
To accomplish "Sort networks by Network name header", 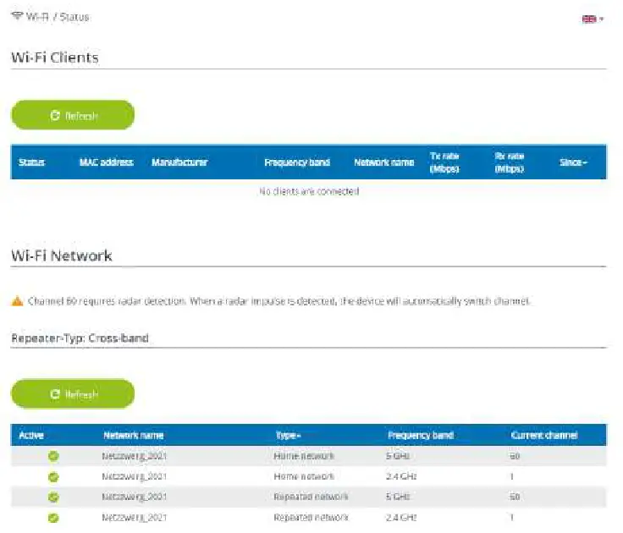I will 133,436.
